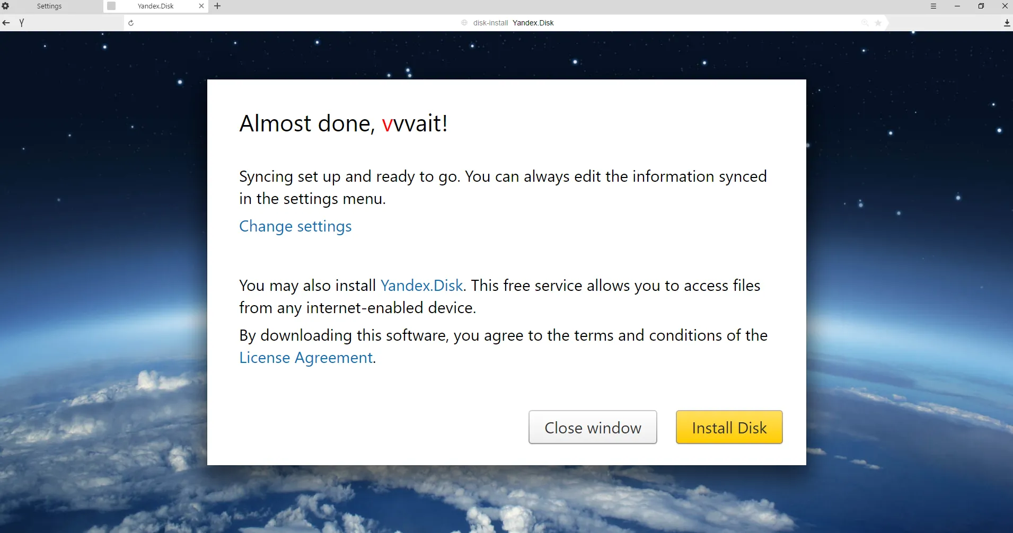The height and width of the screenshot is (533, 1013).
Task: Open the browser menu via hamburger icon
Action: (933, 6)
